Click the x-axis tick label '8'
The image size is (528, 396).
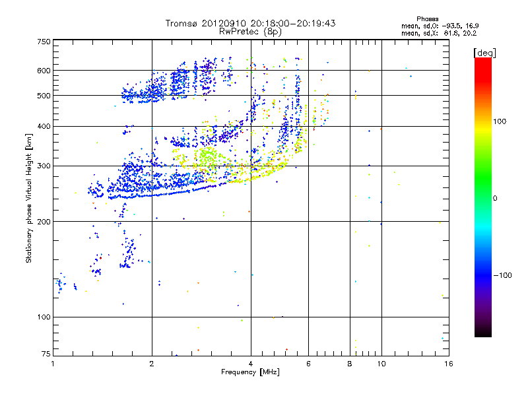tap(350, 364)
